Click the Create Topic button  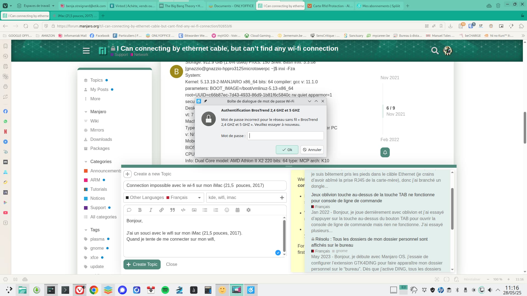142,264
